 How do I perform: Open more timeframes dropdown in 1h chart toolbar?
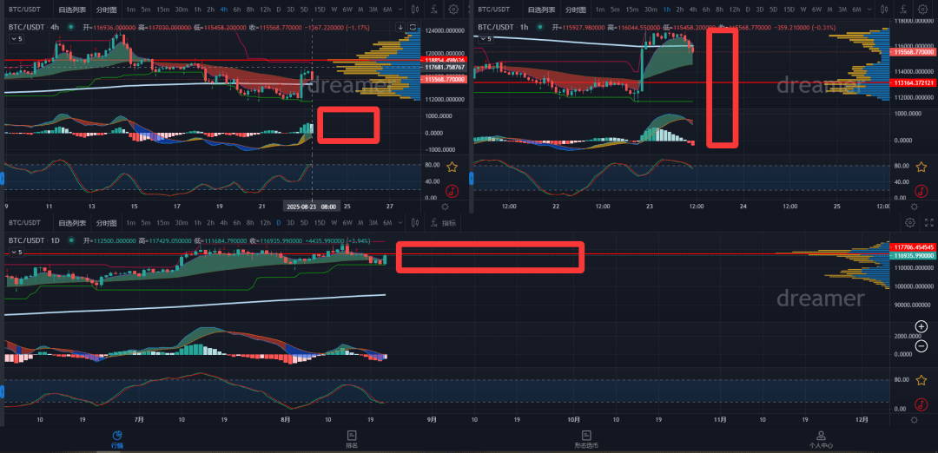click(869, 10)
